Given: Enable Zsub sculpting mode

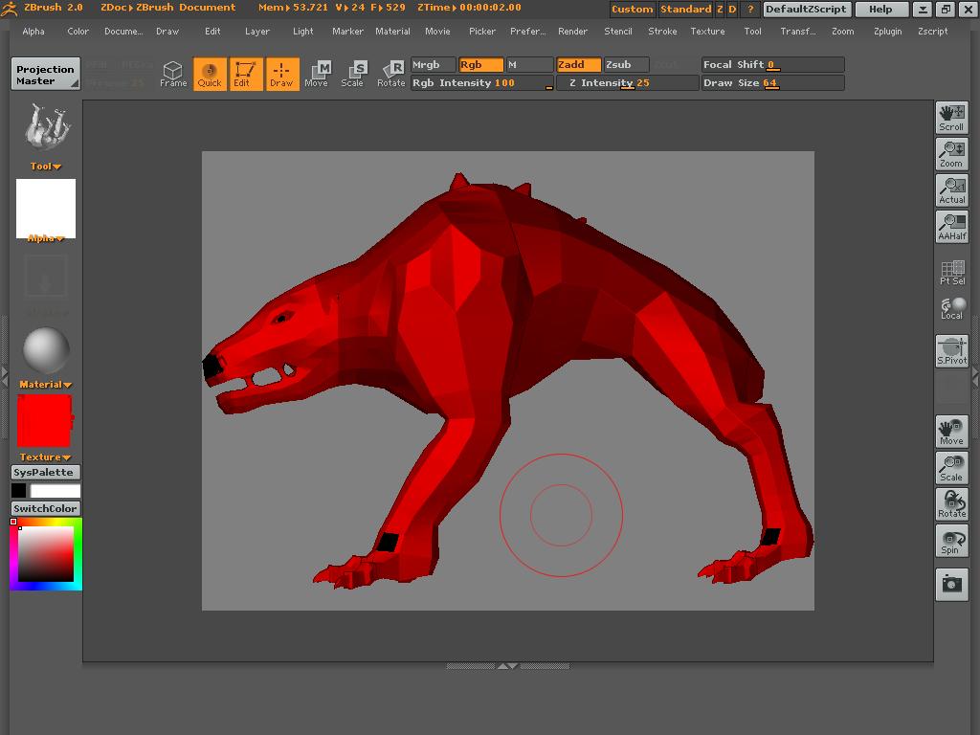Looking at the screenshot, I should point(626,65).
